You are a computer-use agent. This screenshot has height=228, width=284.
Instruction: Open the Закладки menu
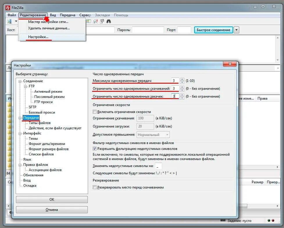click(x=102, y=15)
